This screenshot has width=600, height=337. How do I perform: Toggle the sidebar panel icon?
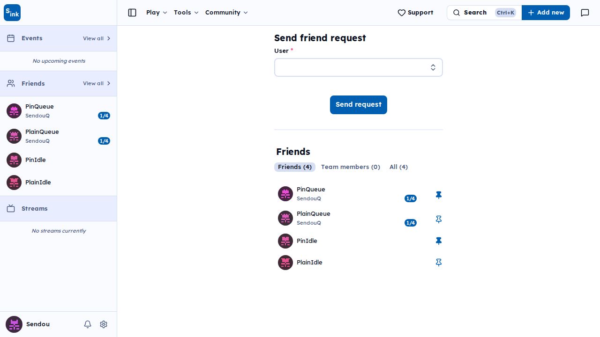coord(132,13)
